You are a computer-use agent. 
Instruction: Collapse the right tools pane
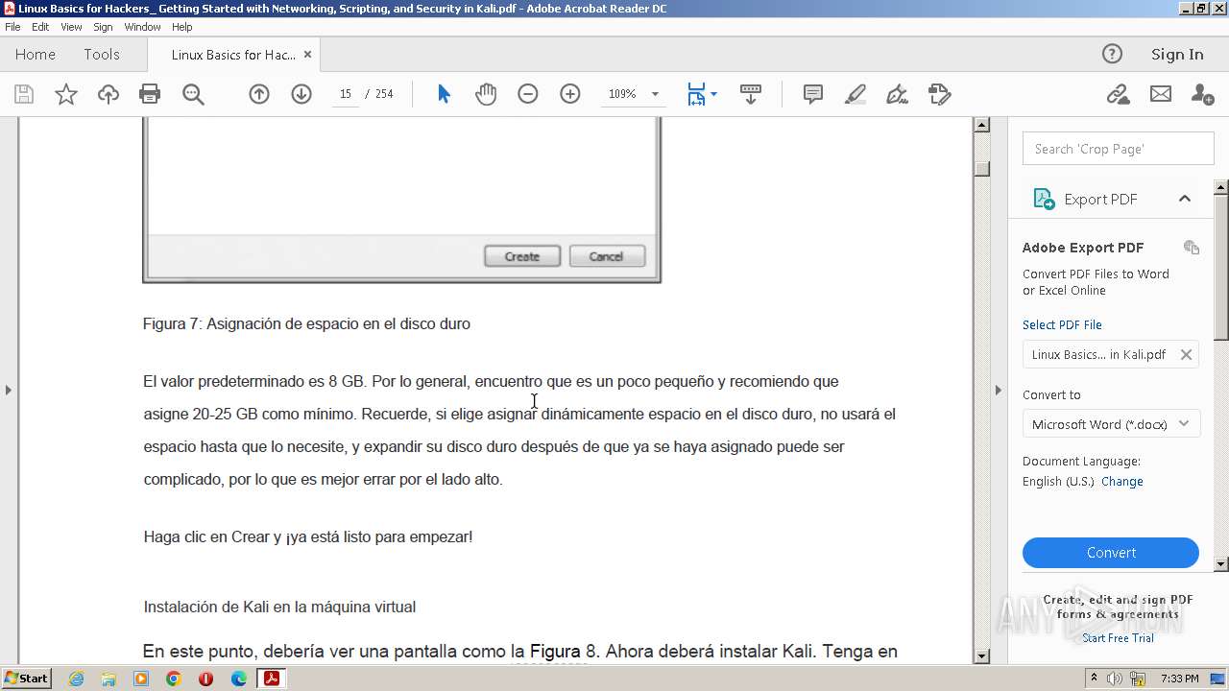pyautogui.click(x=998, y=390)
